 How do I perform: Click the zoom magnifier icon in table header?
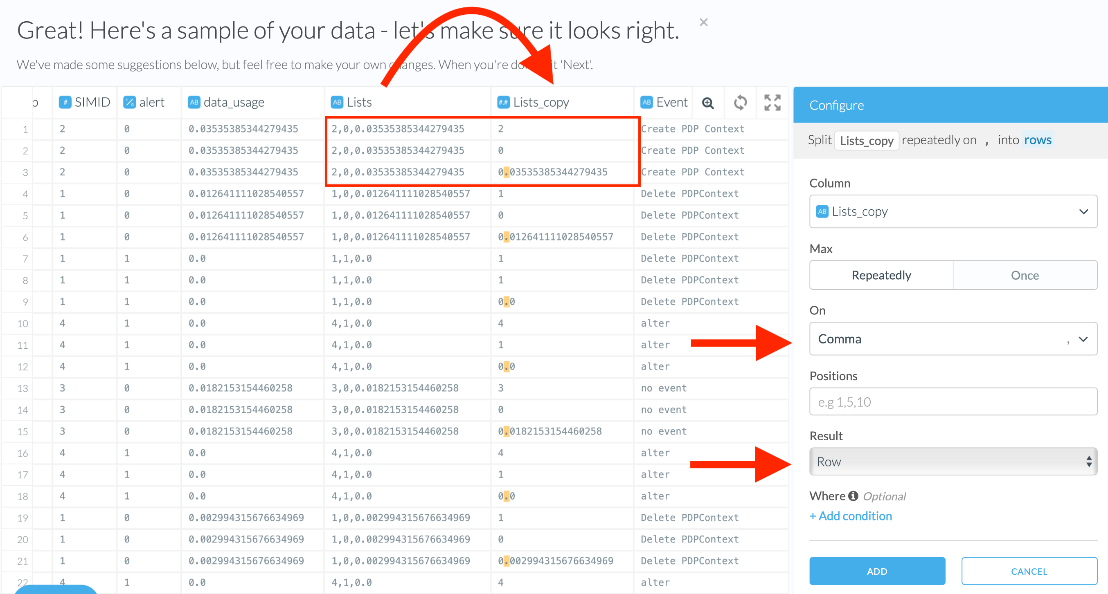tap(707, 103)
